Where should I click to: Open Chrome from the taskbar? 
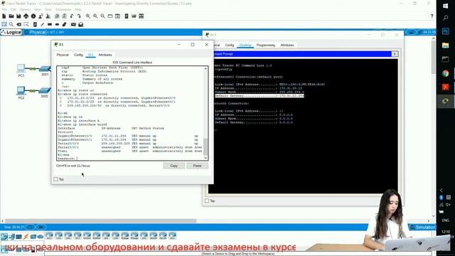click(446, 73)
